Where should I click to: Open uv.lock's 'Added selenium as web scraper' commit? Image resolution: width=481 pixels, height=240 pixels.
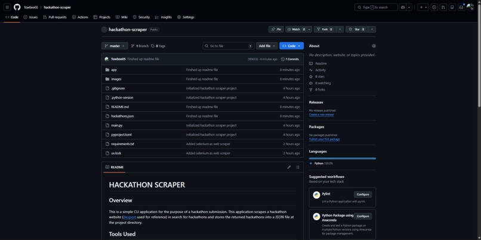208,153
